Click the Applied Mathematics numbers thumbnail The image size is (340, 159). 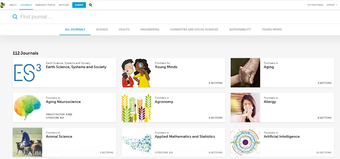tap(136, 142)
